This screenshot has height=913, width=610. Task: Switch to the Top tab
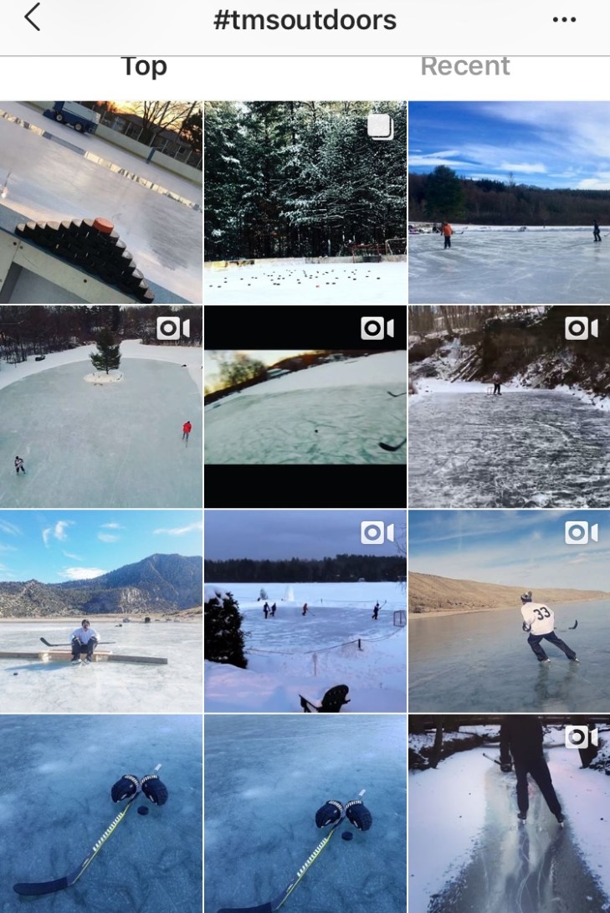tap(145, 66)
